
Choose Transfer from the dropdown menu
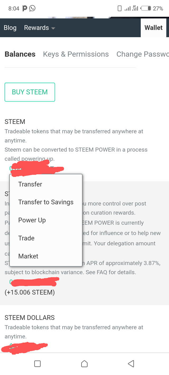tap(30, 184)
